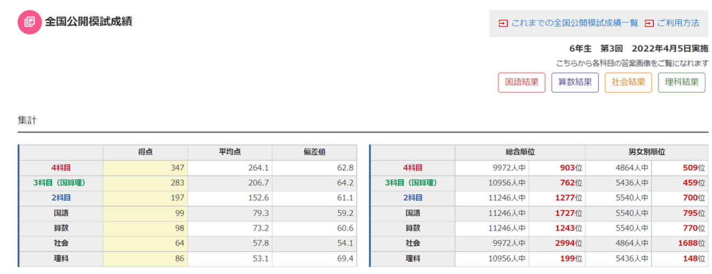The width and height of the screenshot is (712, 274).
Task: Click the 理科結果 button
Action: [681, 83]
